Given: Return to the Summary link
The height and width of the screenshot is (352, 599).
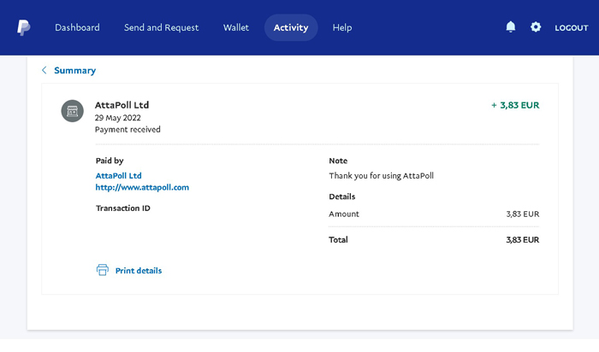Looking at the screenshot, I should [75, 71].
